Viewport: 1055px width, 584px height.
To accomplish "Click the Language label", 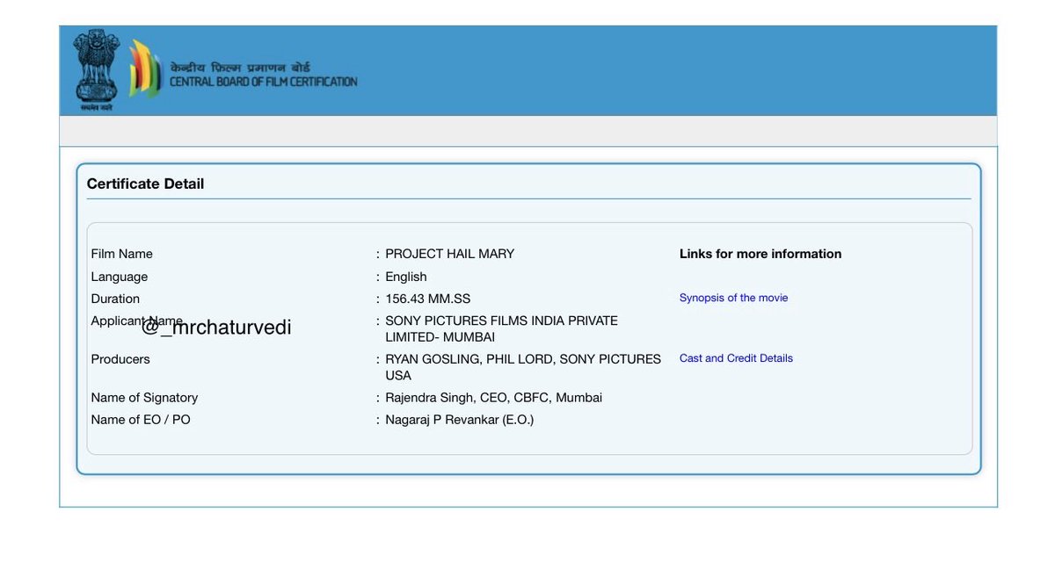I will tap(120, 277).
